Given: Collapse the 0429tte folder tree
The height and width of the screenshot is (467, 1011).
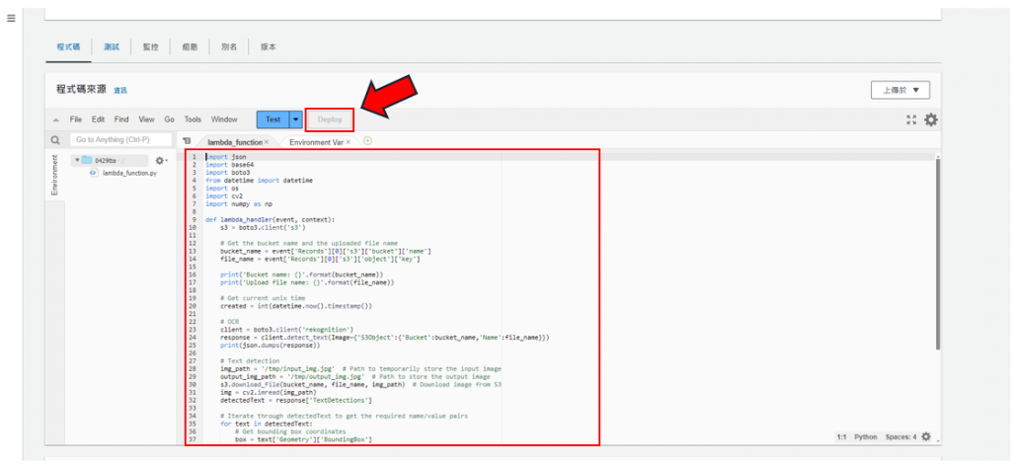Looking at the screenshot, I should coord(77,161).
